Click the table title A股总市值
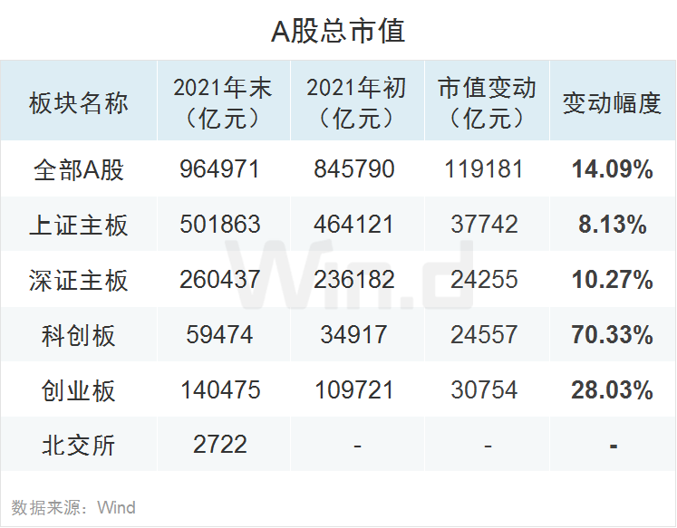 click(338, 31)
